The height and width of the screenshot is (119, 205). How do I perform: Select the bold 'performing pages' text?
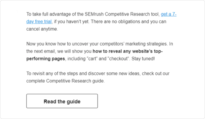(x=46, y=59)
